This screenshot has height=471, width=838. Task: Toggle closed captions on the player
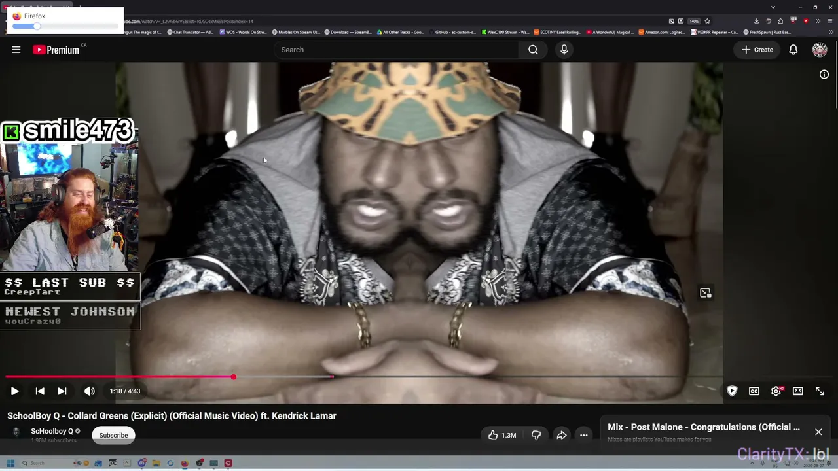pos(754,391)
